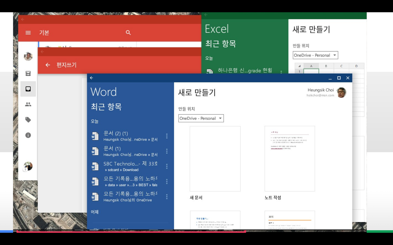Image resolution: width=393 pixels, height=245 pixels.
Task: Open the 하나은행 신...grade 현황 Excel file
Action: pyautogui.click(x=245, y=70)
